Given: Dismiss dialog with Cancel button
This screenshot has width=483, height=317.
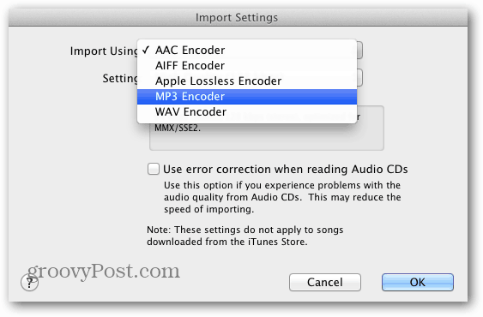Looking at the screenshot, I should tap(325, 282).
